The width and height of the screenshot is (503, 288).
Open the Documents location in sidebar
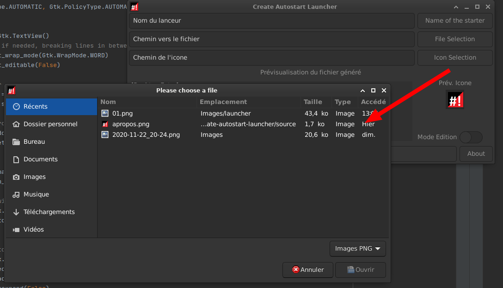[40, 159]
